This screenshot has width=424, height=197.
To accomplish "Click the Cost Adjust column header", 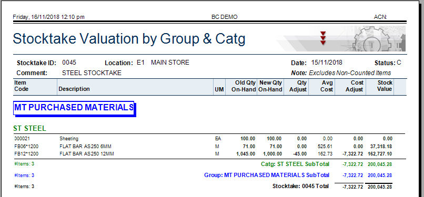I will coord(354,86).
